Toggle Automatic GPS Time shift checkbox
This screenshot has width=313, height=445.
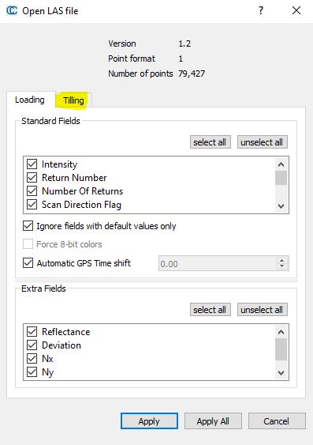point(28,262)
